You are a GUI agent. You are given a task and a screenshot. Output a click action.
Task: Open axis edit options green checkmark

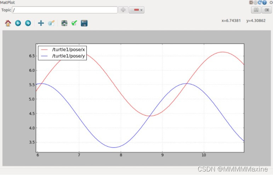74,23
